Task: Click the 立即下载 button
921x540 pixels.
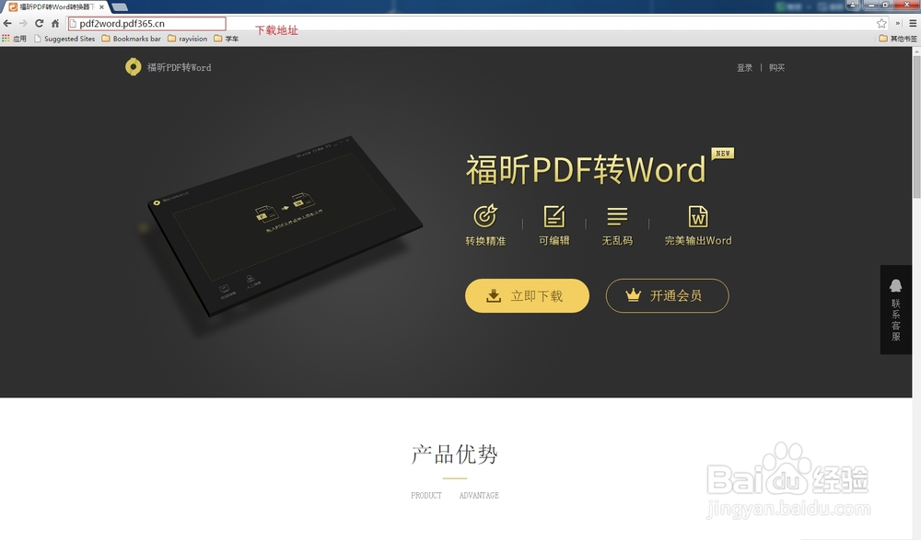Action: pos(527,296)
